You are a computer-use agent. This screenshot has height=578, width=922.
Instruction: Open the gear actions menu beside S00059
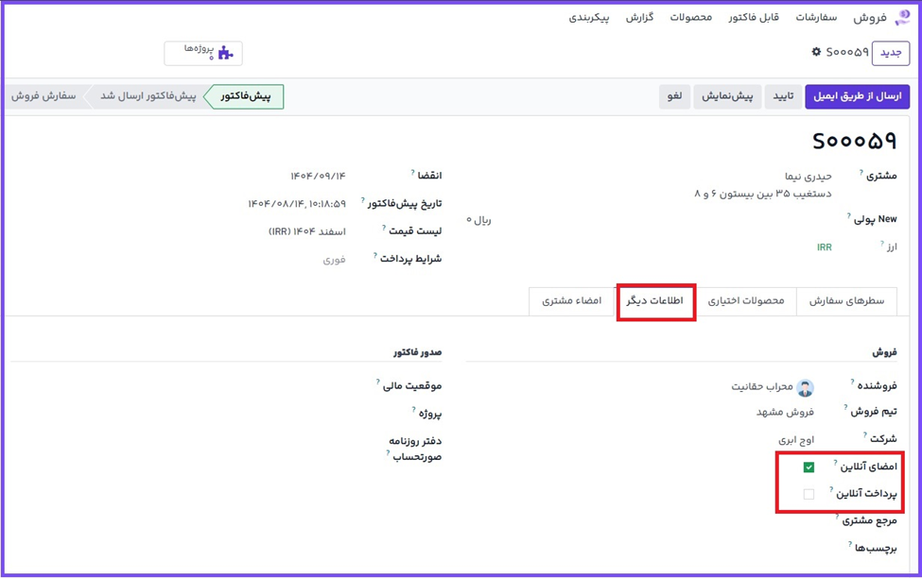(816, 52)
